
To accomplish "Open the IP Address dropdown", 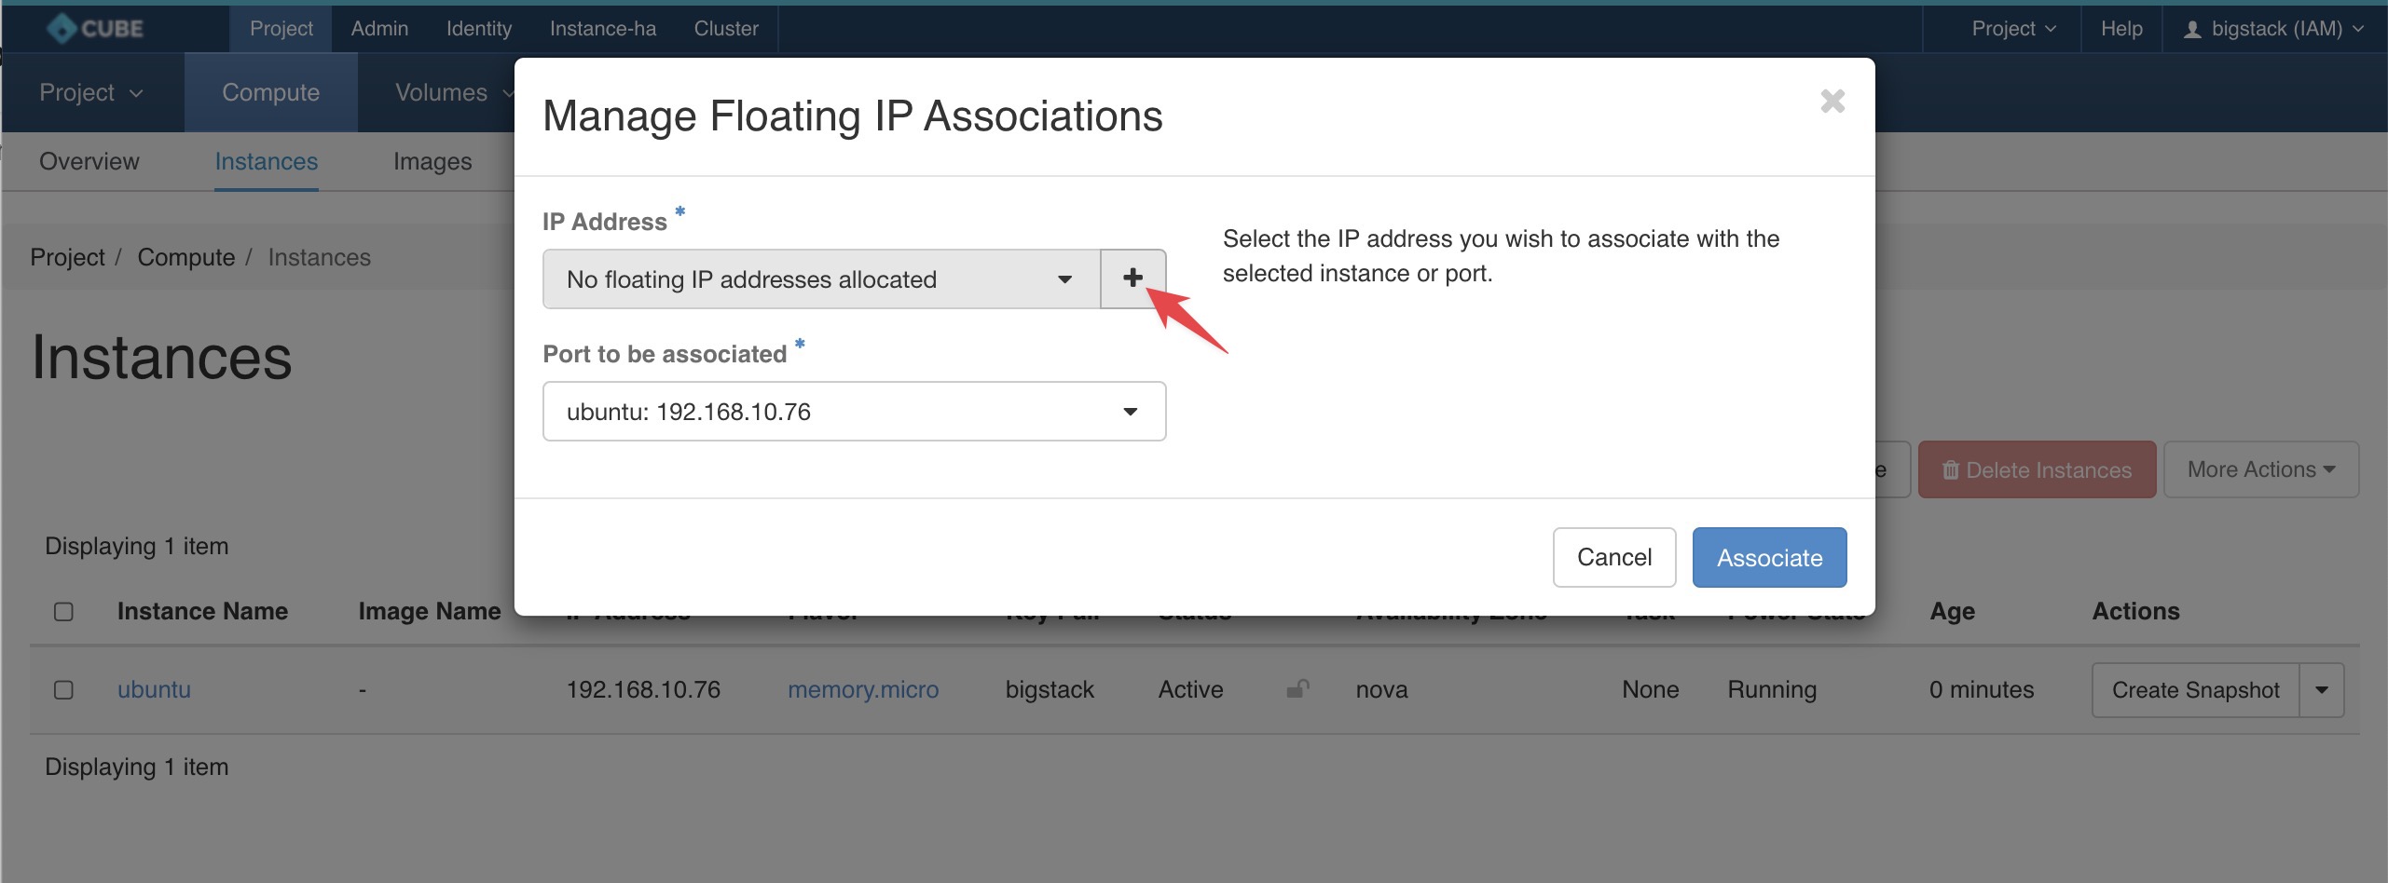I will click(x=821, y=278).
